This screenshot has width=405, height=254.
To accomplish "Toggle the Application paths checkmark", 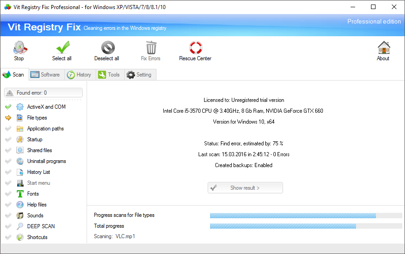I will (8, 129).
